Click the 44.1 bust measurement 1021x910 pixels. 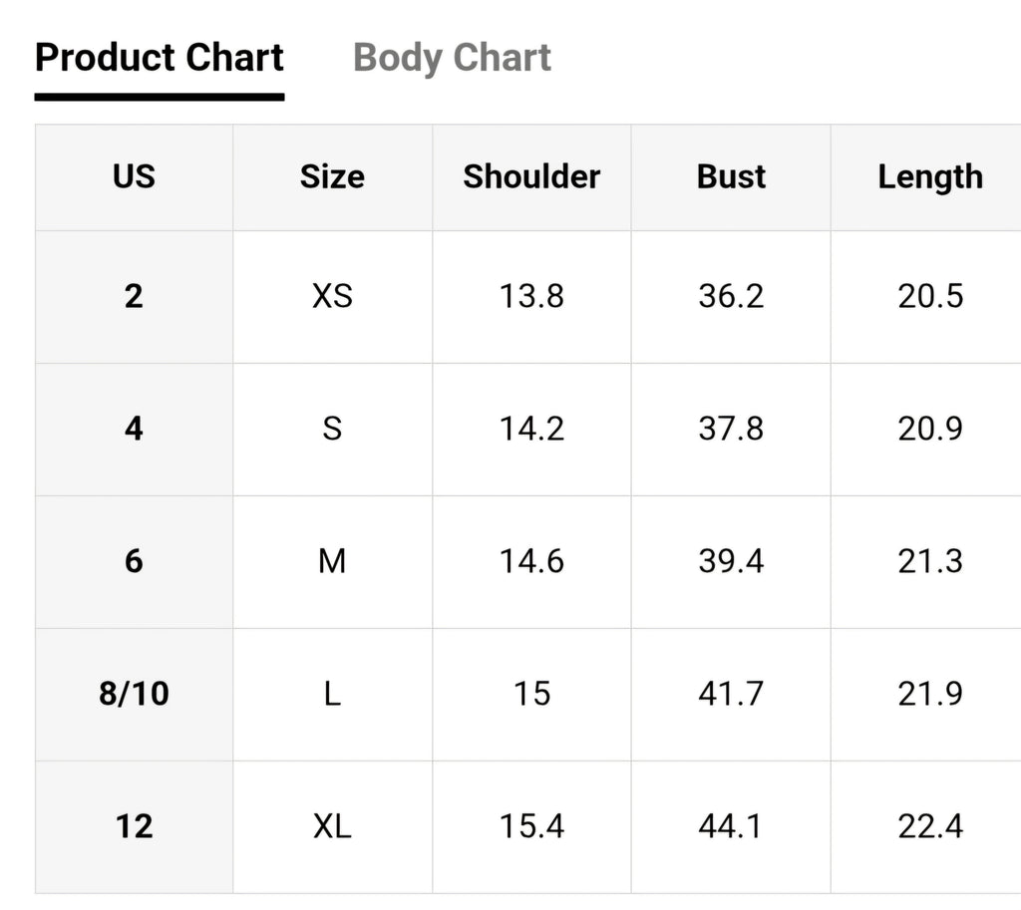(x=731, y=826)
